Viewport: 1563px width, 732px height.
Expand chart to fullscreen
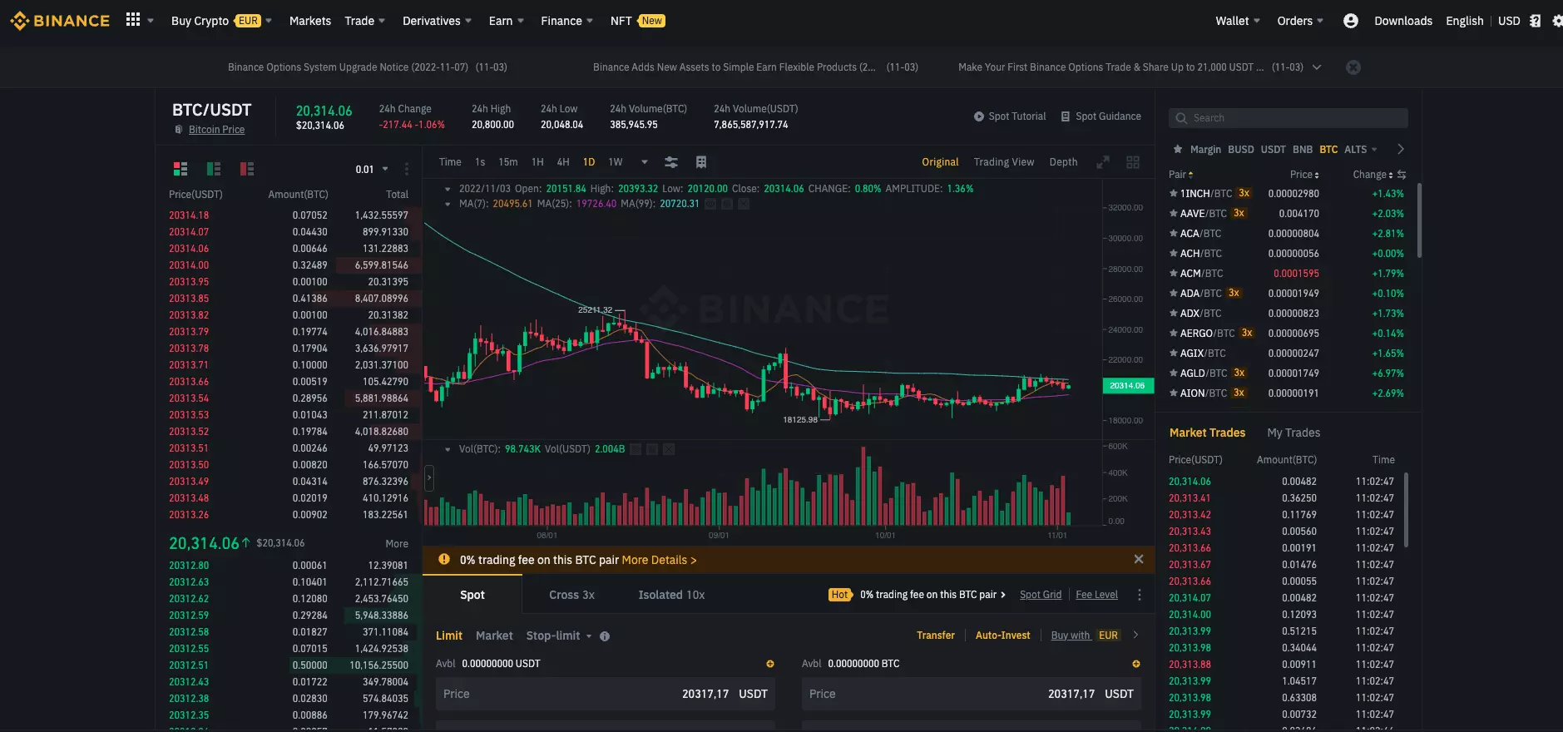tap(1103, 162)
